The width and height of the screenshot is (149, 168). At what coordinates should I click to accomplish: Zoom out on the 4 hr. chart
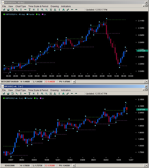point(47,10)
